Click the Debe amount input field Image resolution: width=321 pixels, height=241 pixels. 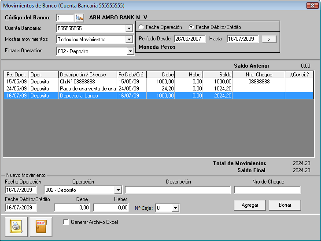click(x=72, y=208)
